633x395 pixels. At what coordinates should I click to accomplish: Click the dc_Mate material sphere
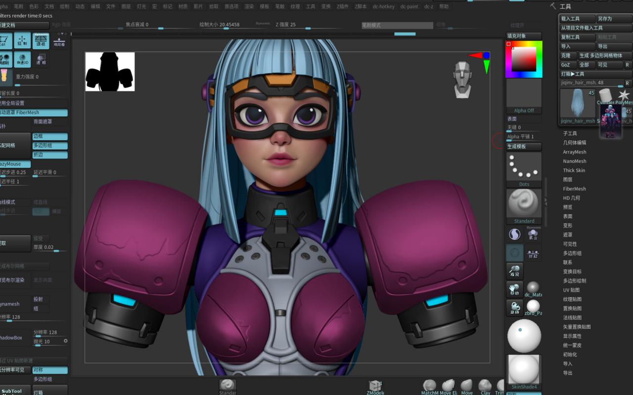tap(533, 289)
